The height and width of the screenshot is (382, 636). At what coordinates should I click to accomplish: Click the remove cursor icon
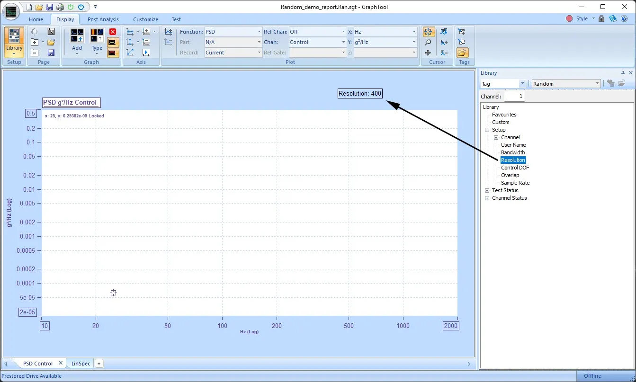[x=444, y=52]
